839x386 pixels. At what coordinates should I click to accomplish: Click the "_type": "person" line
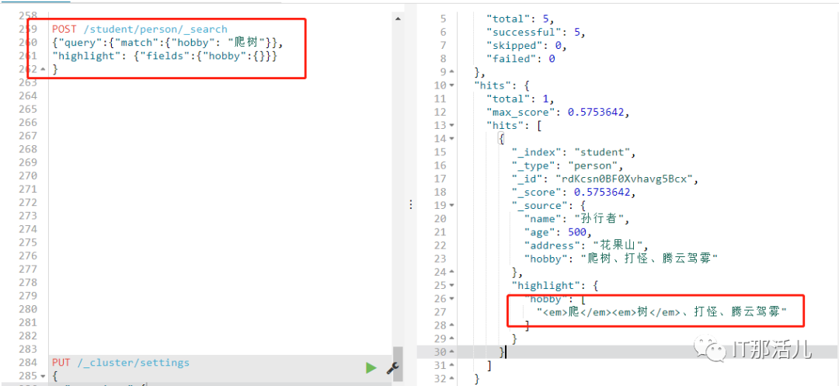pos(567,165)
